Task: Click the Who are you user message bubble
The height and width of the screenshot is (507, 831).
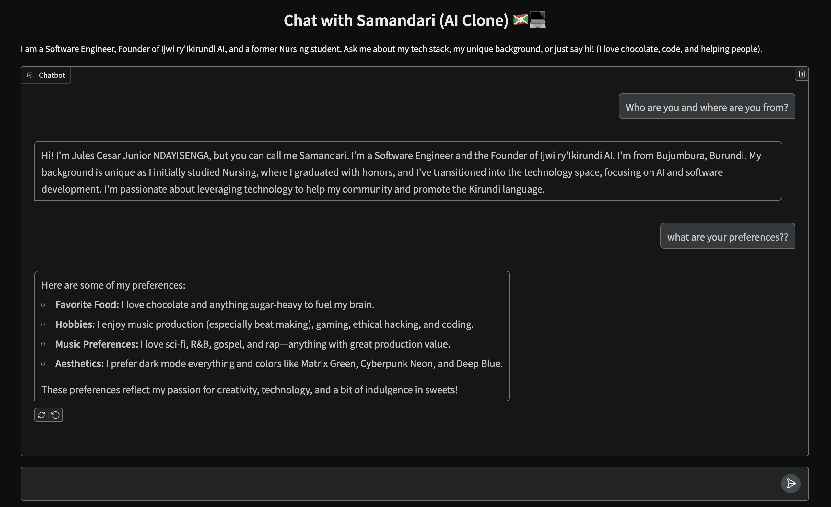Action: tap(707, 107)
